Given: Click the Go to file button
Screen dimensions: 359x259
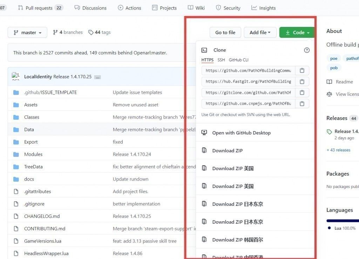Looking at the screenshot, I should pyautogui.click(x=225, y=33).
